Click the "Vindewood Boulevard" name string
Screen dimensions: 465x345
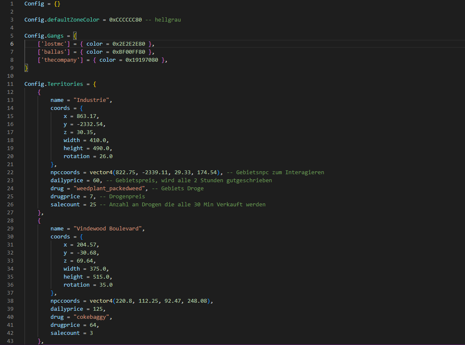pos(109,229)
